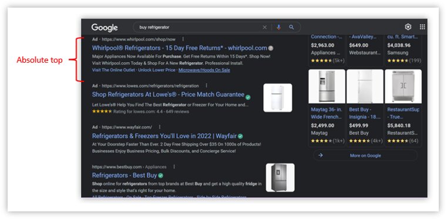Open the 'RestaurantSup - True...' product link
This screenshot has height=219, width=447.
[x=403, y=113]
